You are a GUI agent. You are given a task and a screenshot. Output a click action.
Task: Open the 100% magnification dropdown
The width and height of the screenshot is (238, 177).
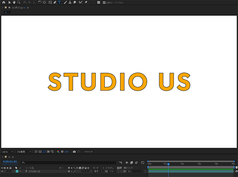pos(7,151)
